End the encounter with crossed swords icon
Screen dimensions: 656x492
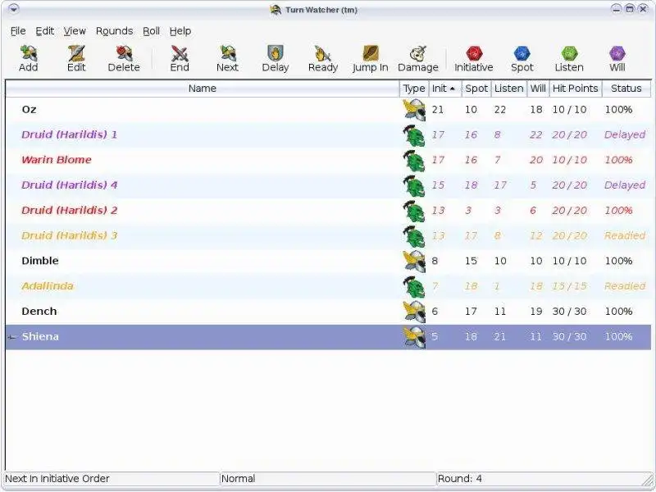[x=180, y=53]
